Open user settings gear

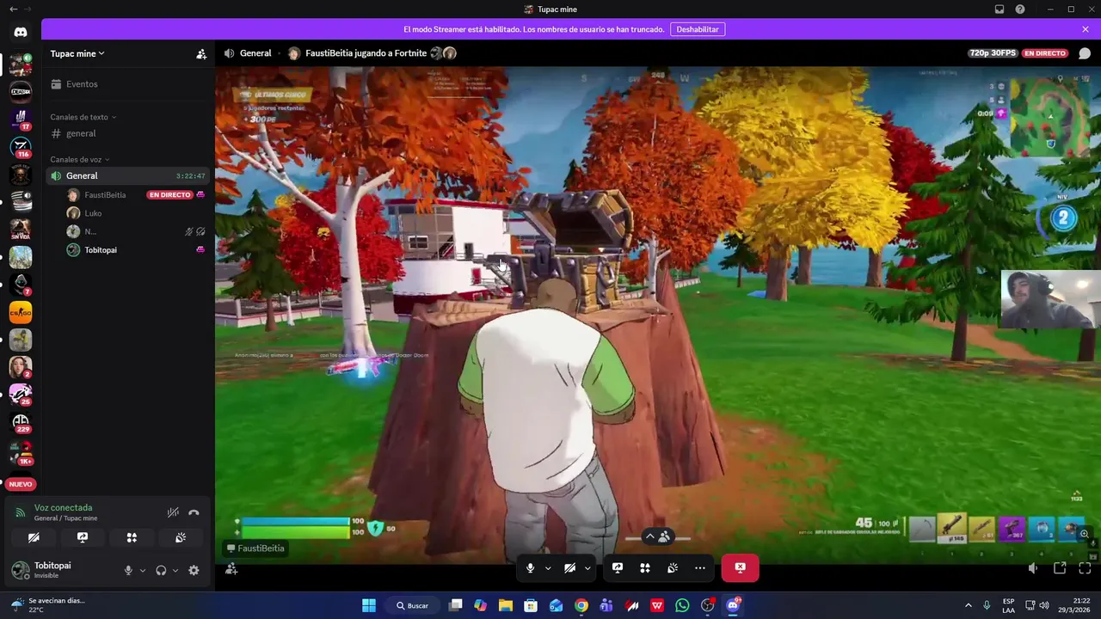194,570
